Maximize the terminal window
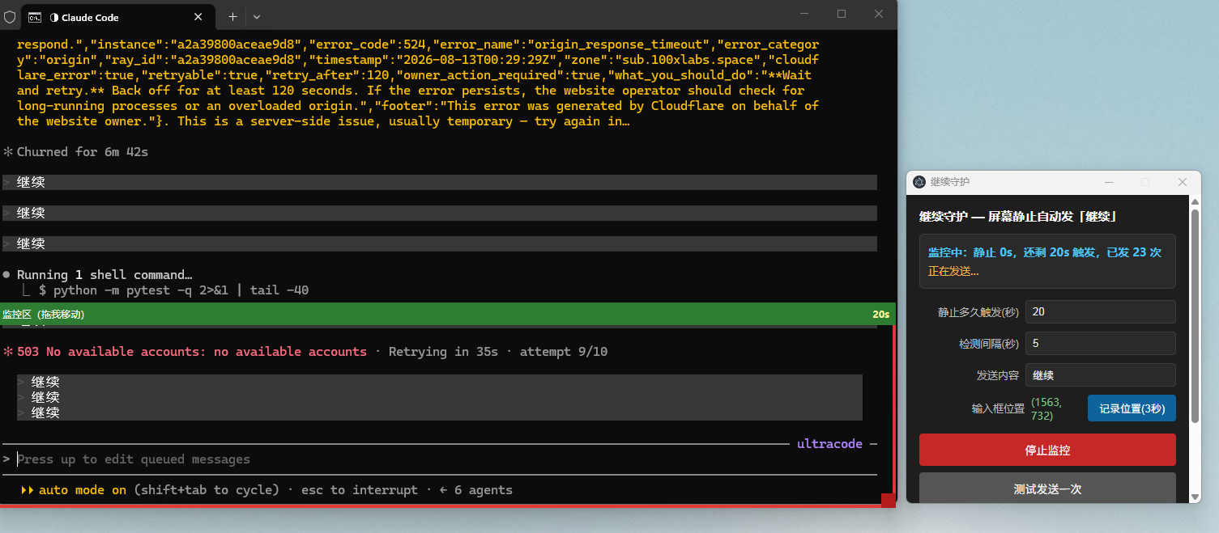The height and width of the screenshot is (533, 1219). (x=842, y=14)
